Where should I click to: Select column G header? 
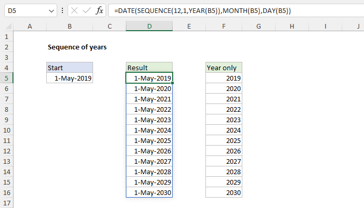[258, 26]
